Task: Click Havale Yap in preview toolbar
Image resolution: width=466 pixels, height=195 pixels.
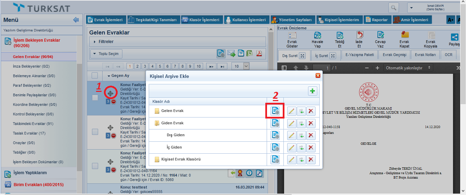Action: [x=317, y=39]
